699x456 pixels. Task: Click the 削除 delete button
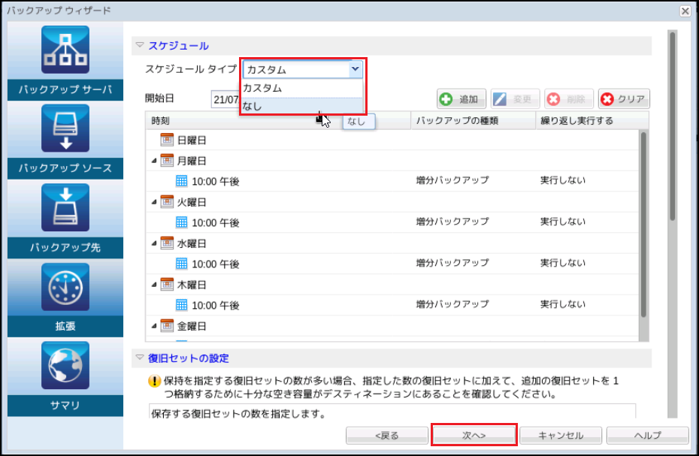[569, 99]
